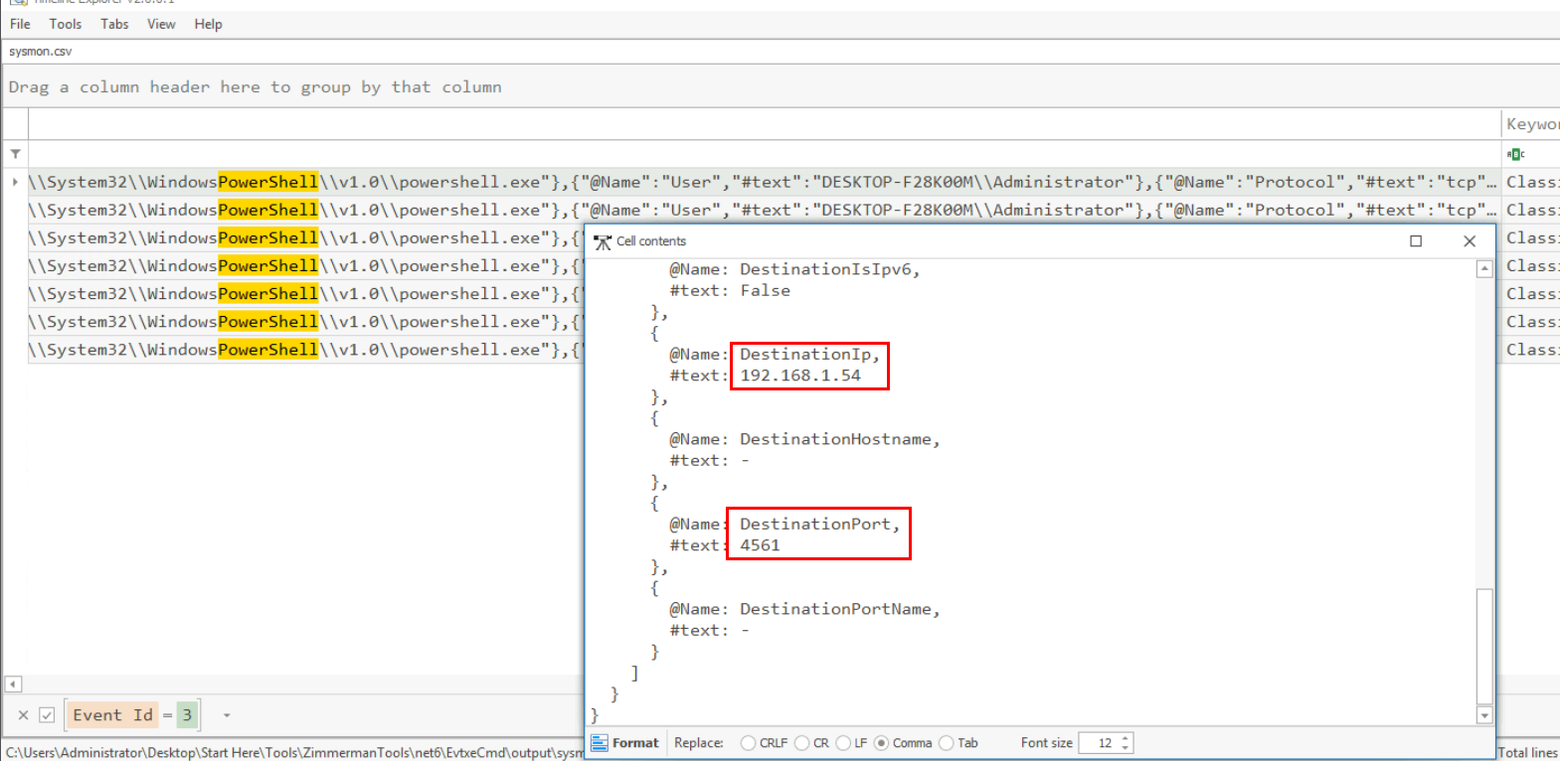Switch to the sysmon.csv tab
The height and width of the screenshot is (761, 1560).
(41, 52)
